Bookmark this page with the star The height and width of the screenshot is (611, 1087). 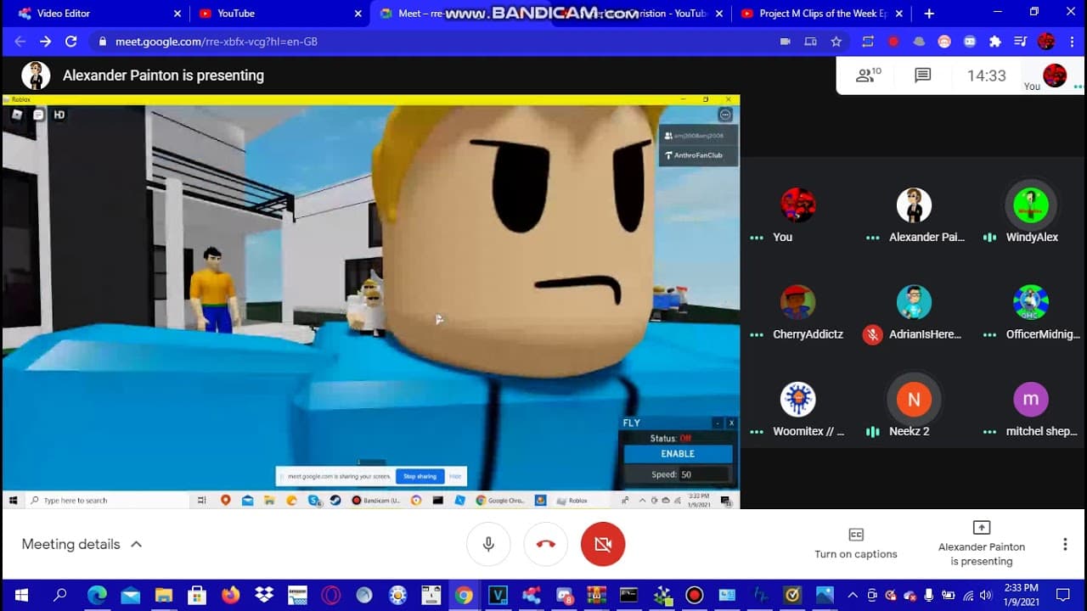pos(836,41)
